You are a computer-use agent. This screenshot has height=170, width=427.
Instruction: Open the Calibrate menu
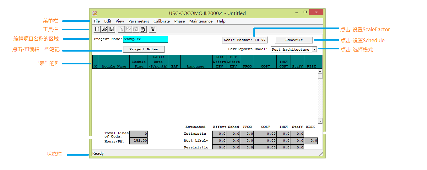(162, 21)
